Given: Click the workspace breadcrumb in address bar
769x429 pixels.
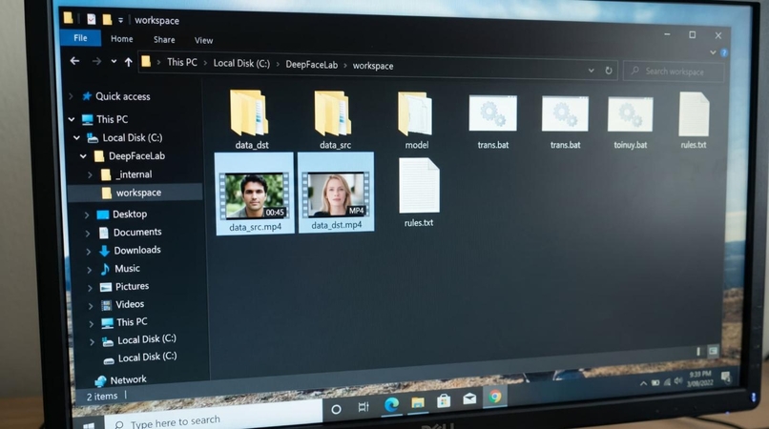Looking at the screenshot, I should tap(373, 66).
